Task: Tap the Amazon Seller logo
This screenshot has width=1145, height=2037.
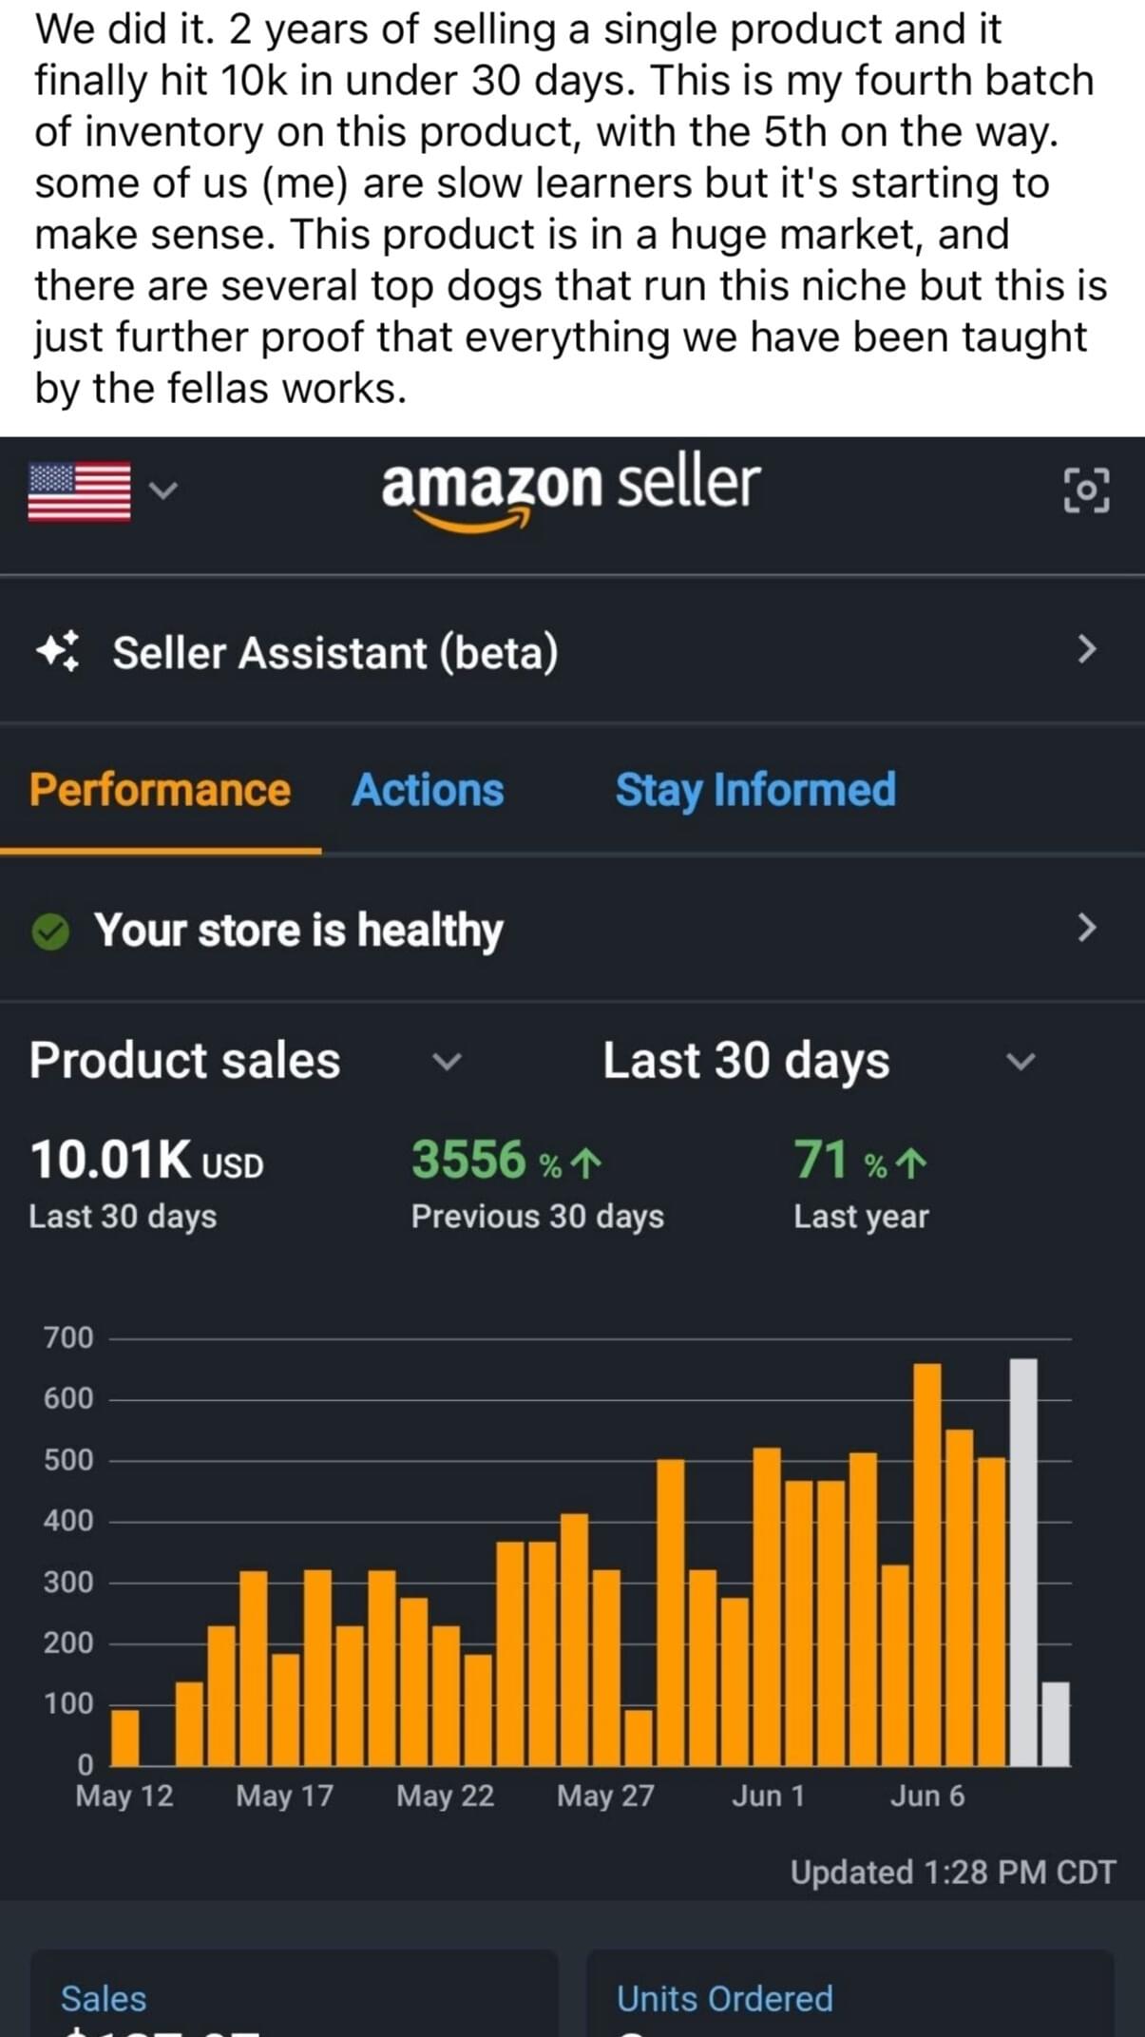Action: coord(570,491)
